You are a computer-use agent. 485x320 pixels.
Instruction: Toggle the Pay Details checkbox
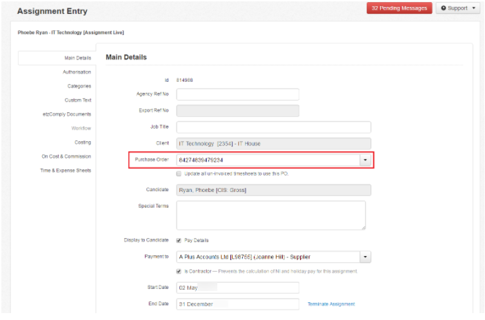[179, 240]
